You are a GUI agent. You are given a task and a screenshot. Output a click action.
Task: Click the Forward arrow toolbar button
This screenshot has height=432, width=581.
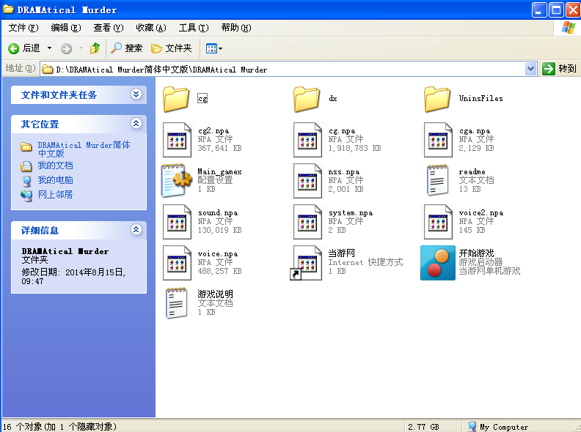tap(66, 48)
